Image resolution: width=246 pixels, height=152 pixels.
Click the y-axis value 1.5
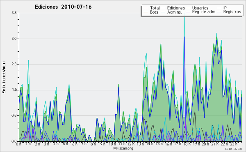pos(14,90)
